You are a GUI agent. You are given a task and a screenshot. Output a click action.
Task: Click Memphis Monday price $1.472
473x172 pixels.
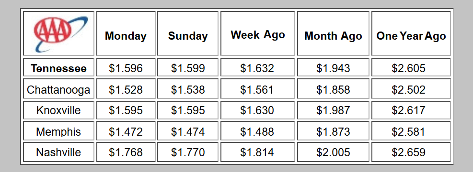126,132
